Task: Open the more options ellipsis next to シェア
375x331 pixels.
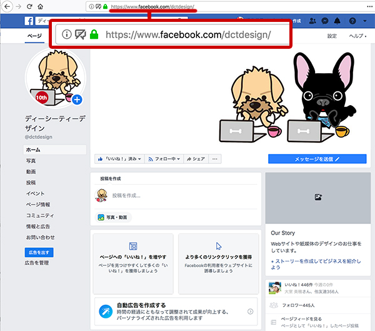Action: point(215,159)
